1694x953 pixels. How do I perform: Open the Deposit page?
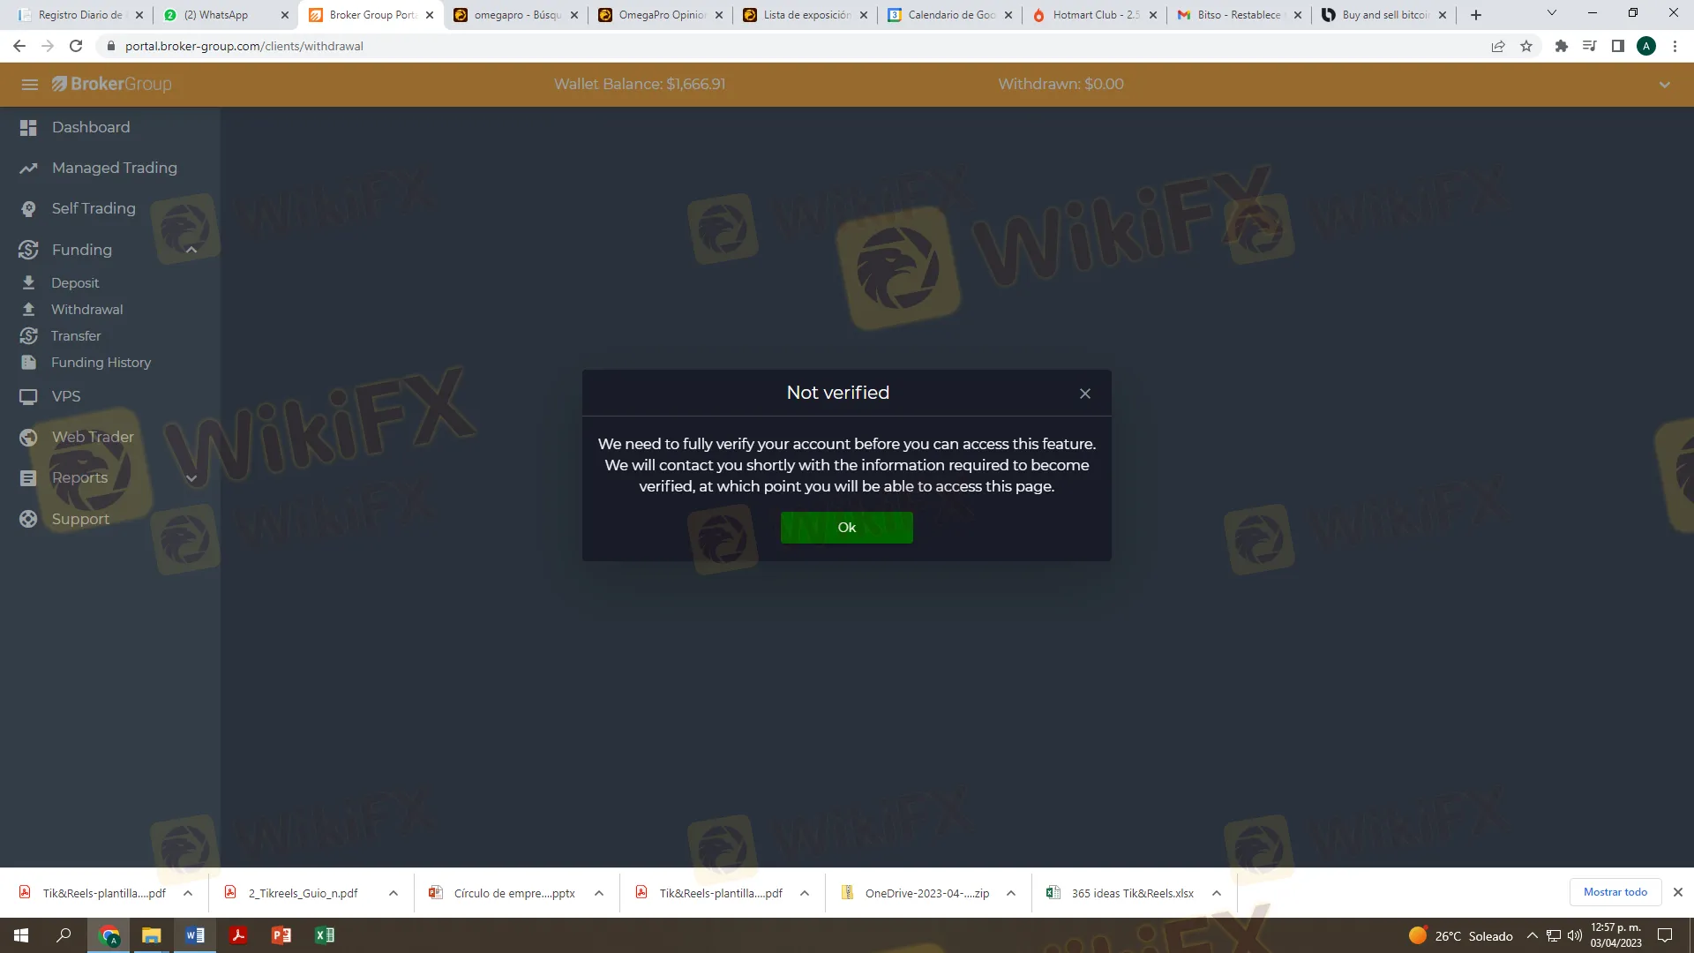(75, 283)
